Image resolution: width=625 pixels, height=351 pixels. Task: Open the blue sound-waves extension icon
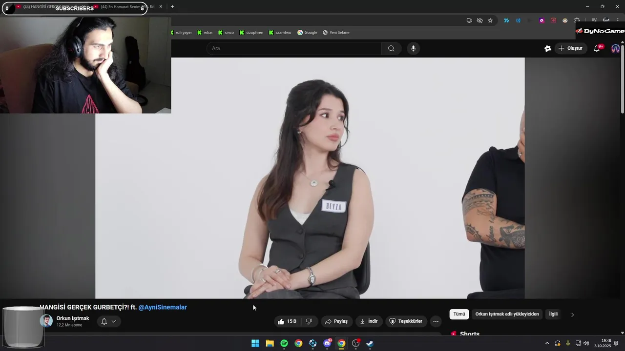tap(518, 20)
